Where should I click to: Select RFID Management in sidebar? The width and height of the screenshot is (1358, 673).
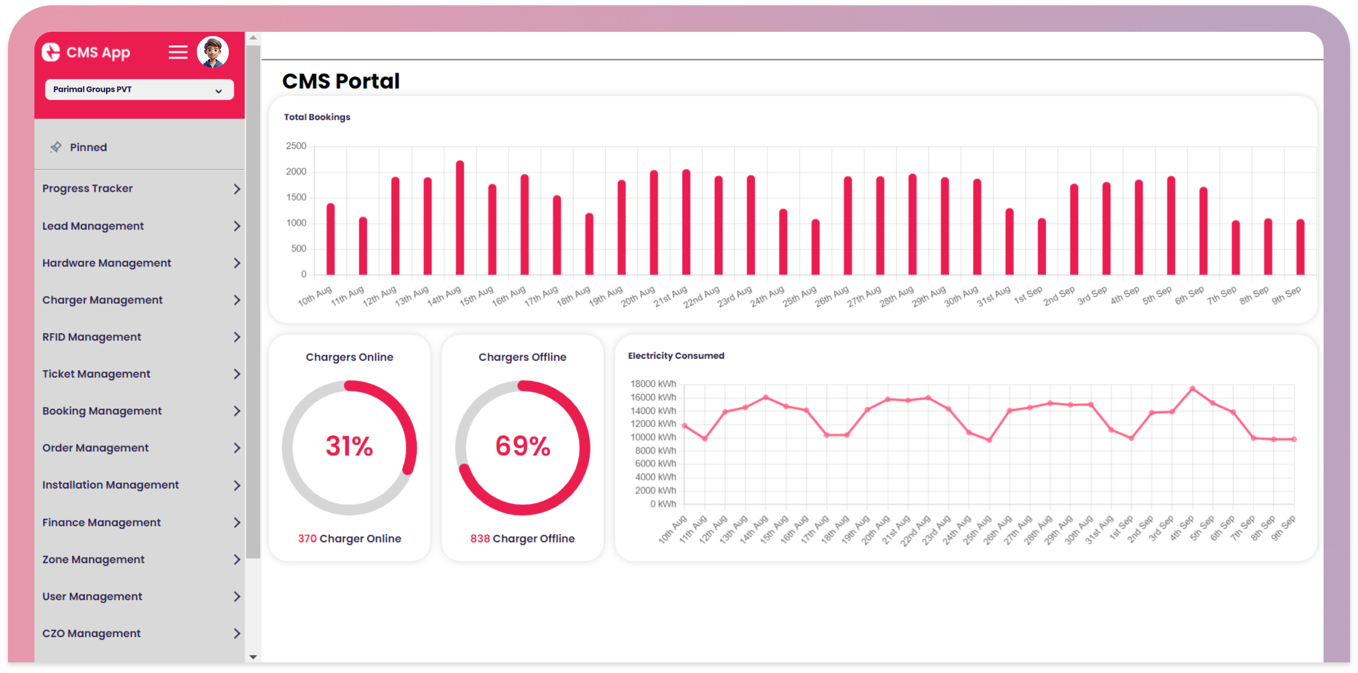pyautogui.click(x=92, y=336)
